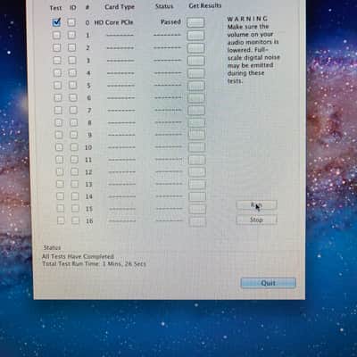Click the Stop button

pyautogui.click(x=256, y=220)
